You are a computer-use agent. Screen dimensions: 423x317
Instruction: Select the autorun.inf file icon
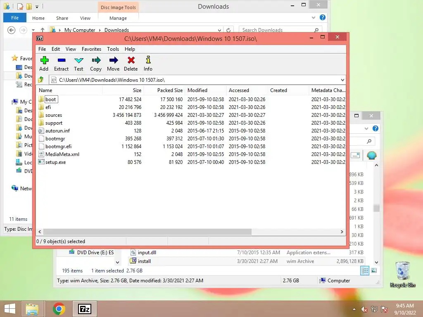click(41, 131)
